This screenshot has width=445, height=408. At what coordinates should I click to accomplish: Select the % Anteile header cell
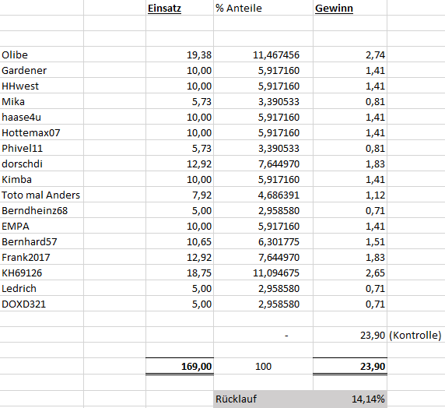click(x=263, y=8)
